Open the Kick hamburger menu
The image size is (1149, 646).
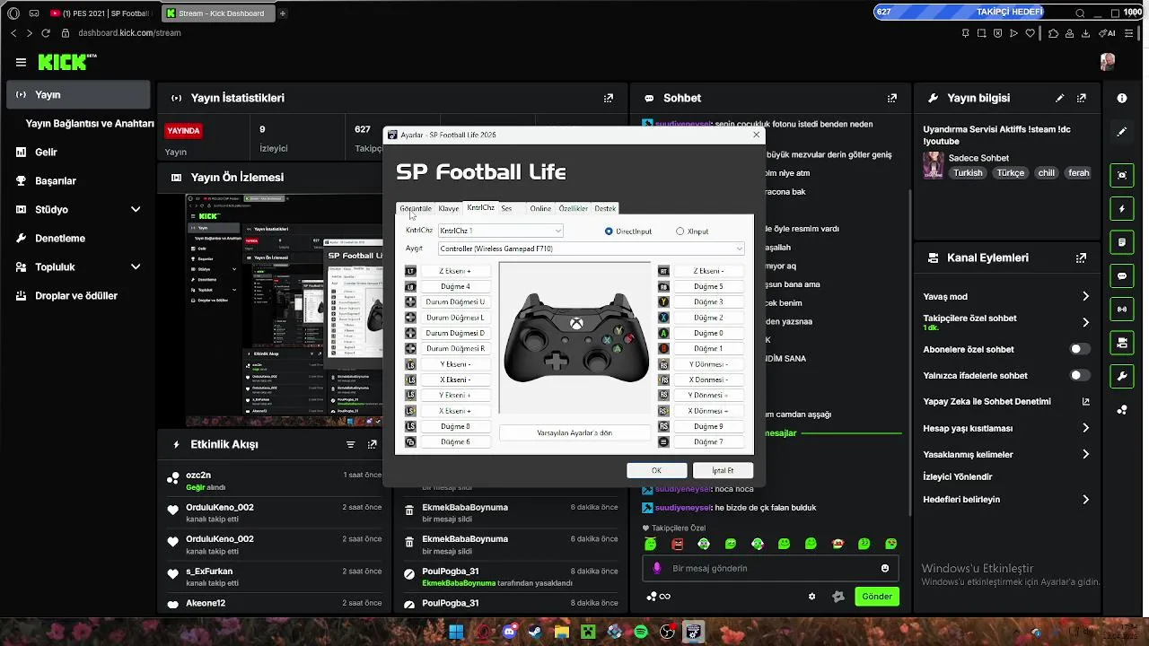pos(21,62)
